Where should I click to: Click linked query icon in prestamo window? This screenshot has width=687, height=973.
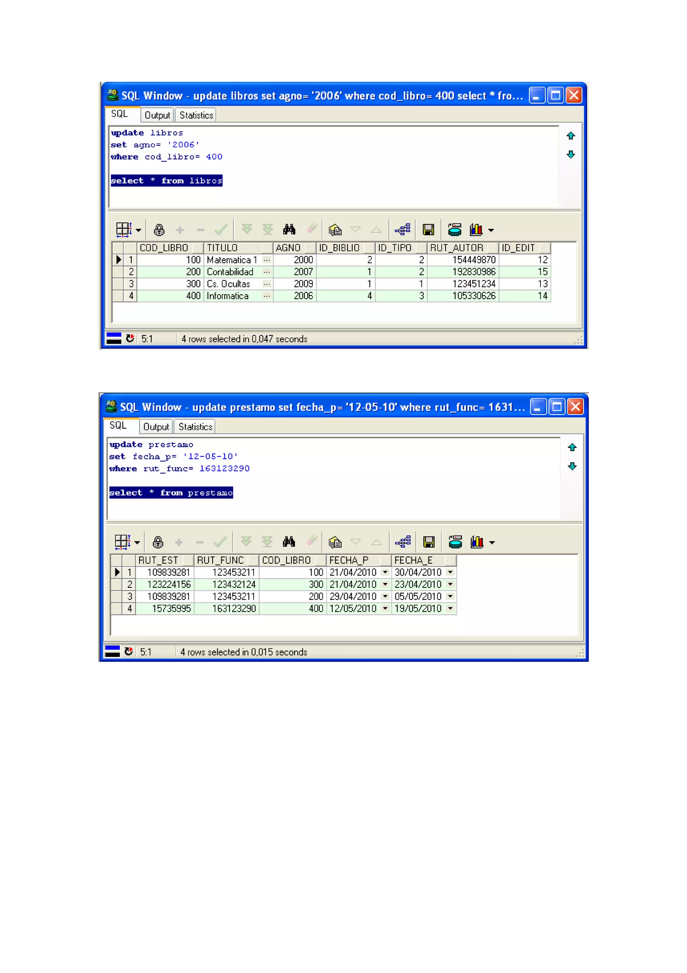pyautogui.click(x=403, y=542)
